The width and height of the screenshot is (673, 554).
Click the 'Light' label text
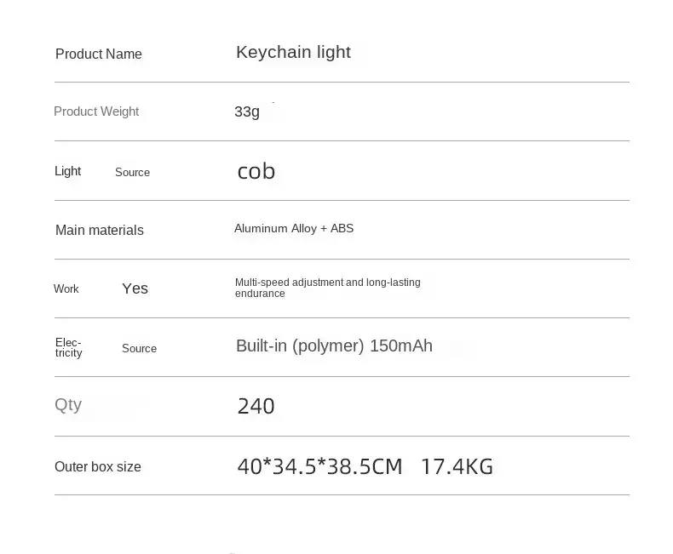[68, 171]
